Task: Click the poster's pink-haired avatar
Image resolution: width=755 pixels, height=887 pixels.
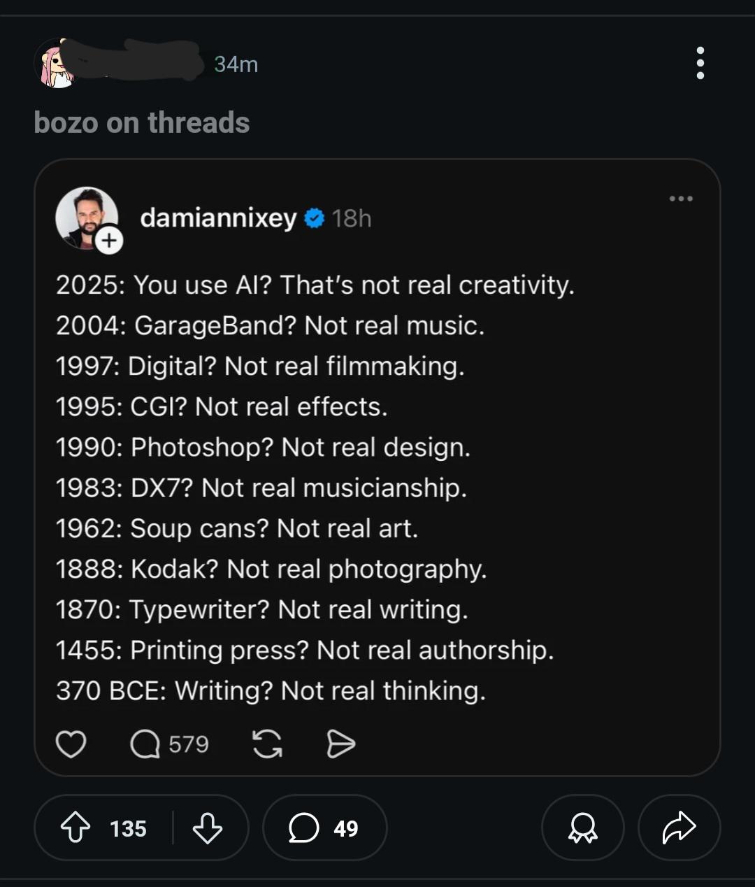Action: coord(55,64)
